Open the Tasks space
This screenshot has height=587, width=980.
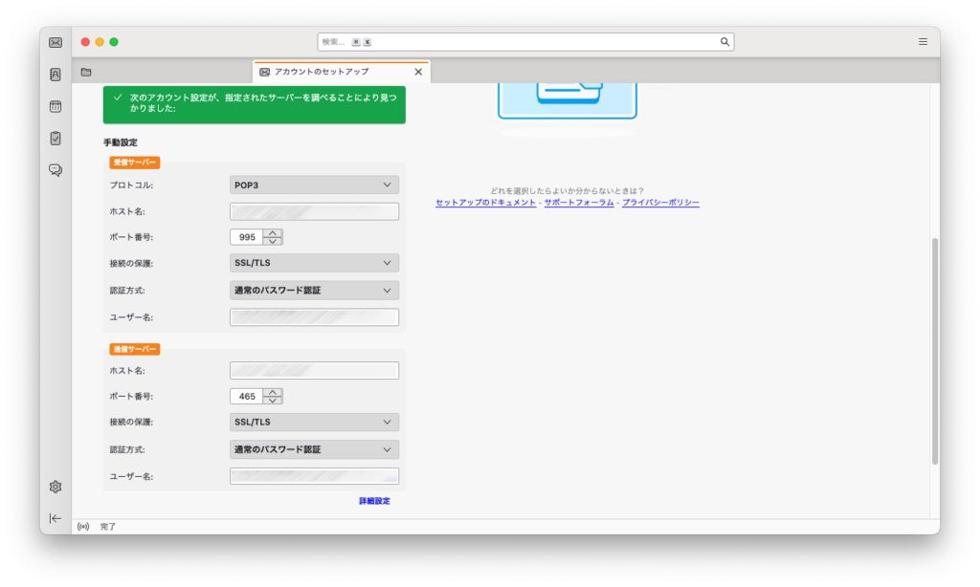[55, 137]
